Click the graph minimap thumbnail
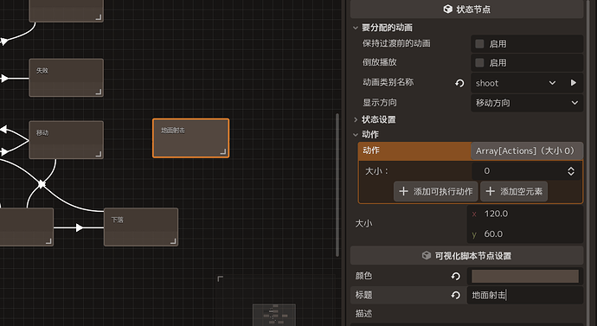Viewport: 597px width, 326px height. pyautogui.click(x=274, y=315)
